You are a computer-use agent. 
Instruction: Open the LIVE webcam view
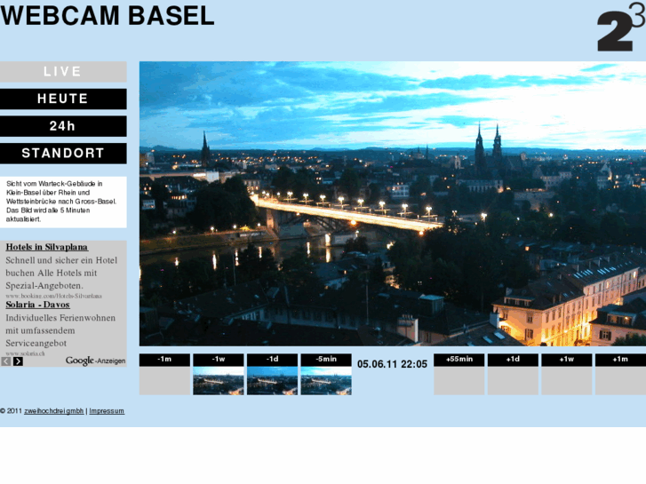(63, 72)
